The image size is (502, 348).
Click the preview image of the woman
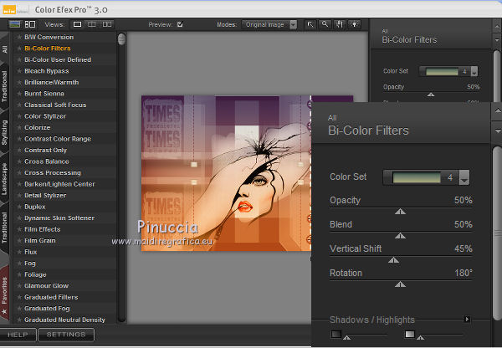[x=226, y=173]
